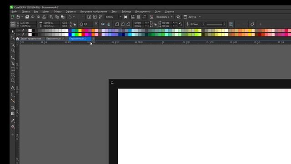Viewport: 291px width, 164px height.
Task: Open the Эффекты menu
Action: (x=71, y=11)
